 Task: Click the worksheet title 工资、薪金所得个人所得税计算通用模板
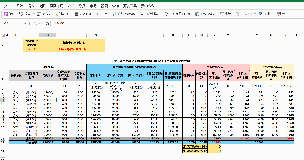pos(151,61)
